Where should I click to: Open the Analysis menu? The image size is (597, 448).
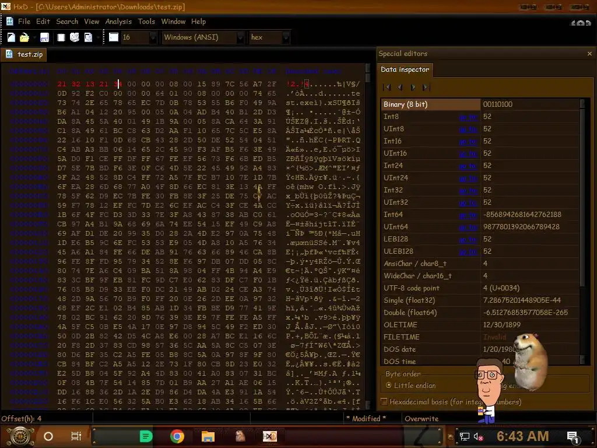click(x=118, y=22)
